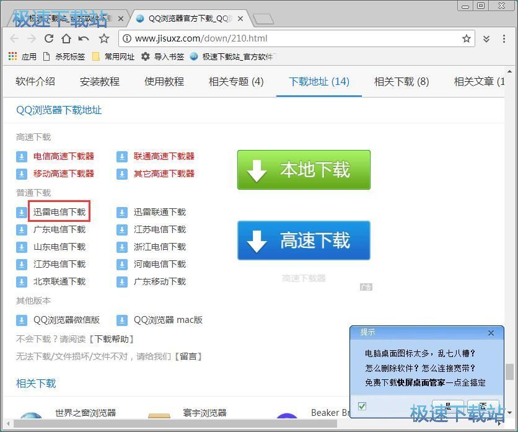Click the undo closed tab icon

point(84,38)
